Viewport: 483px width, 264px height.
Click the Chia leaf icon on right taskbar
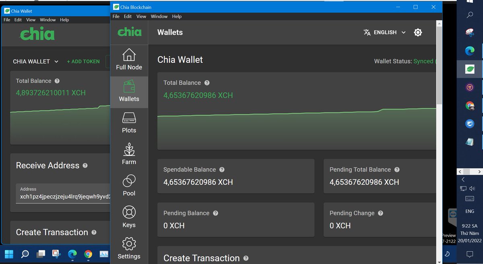(x=470, y=69)
